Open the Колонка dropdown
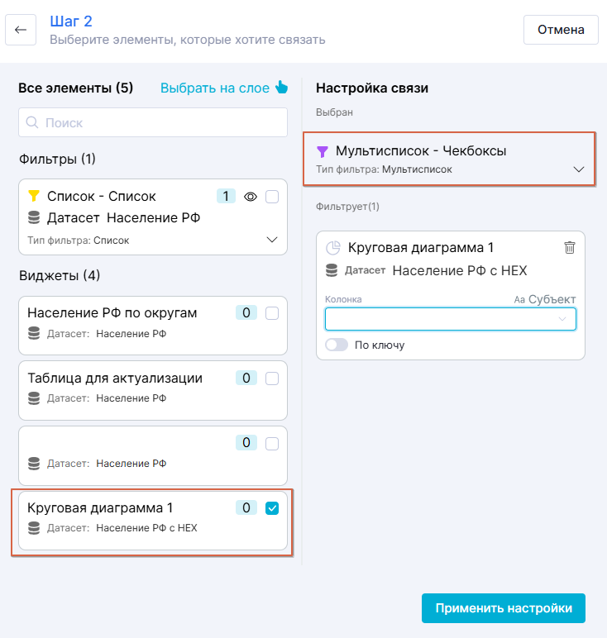This screenshot has height=638, width=607. [450, 319]
